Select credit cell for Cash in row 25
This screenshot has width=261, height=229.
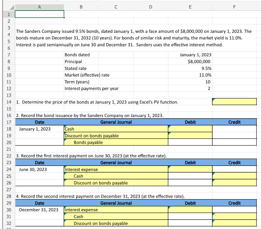tap(234, 176)
